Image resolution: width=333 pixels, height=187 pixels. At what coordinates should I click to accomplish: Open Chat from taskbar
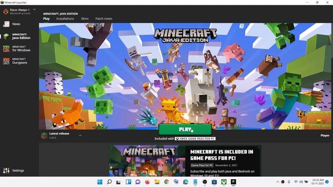point(138,182)
